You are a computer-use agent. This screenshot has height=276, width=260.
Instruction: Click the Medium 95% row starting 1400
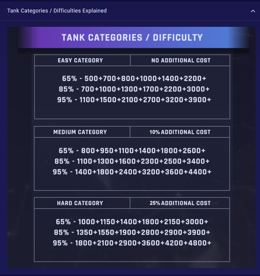point(132,172)
